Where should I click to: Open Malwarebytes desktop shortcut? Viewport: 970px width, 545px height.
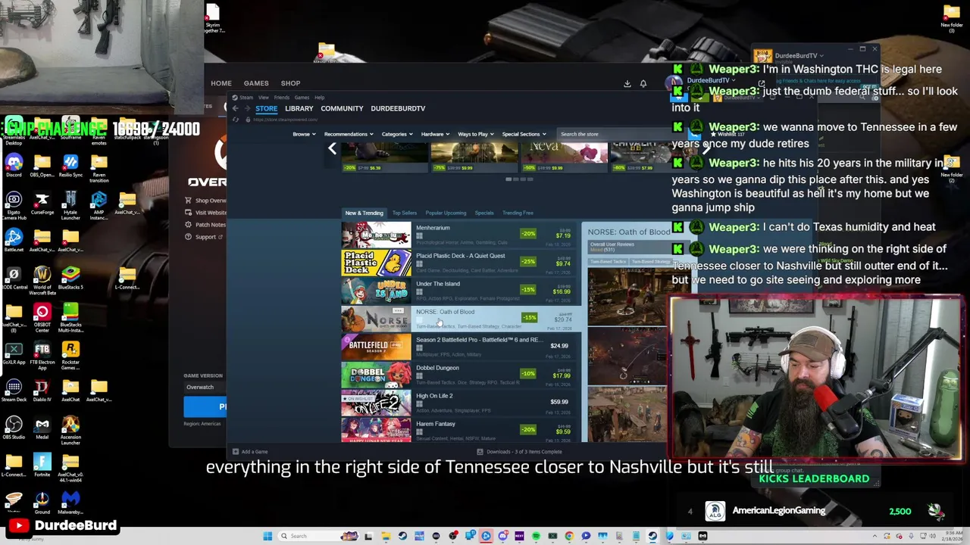(70, 503)
